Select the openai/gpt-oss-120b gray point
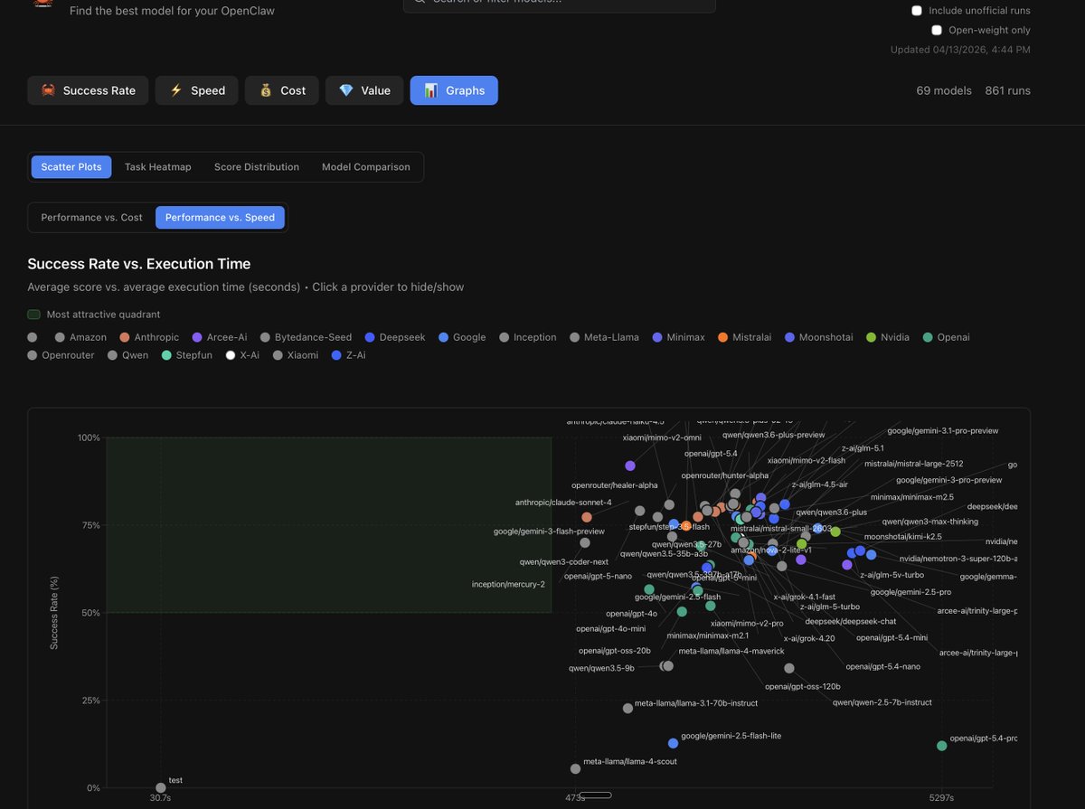Screen dimensions: 1085x809 789,669
